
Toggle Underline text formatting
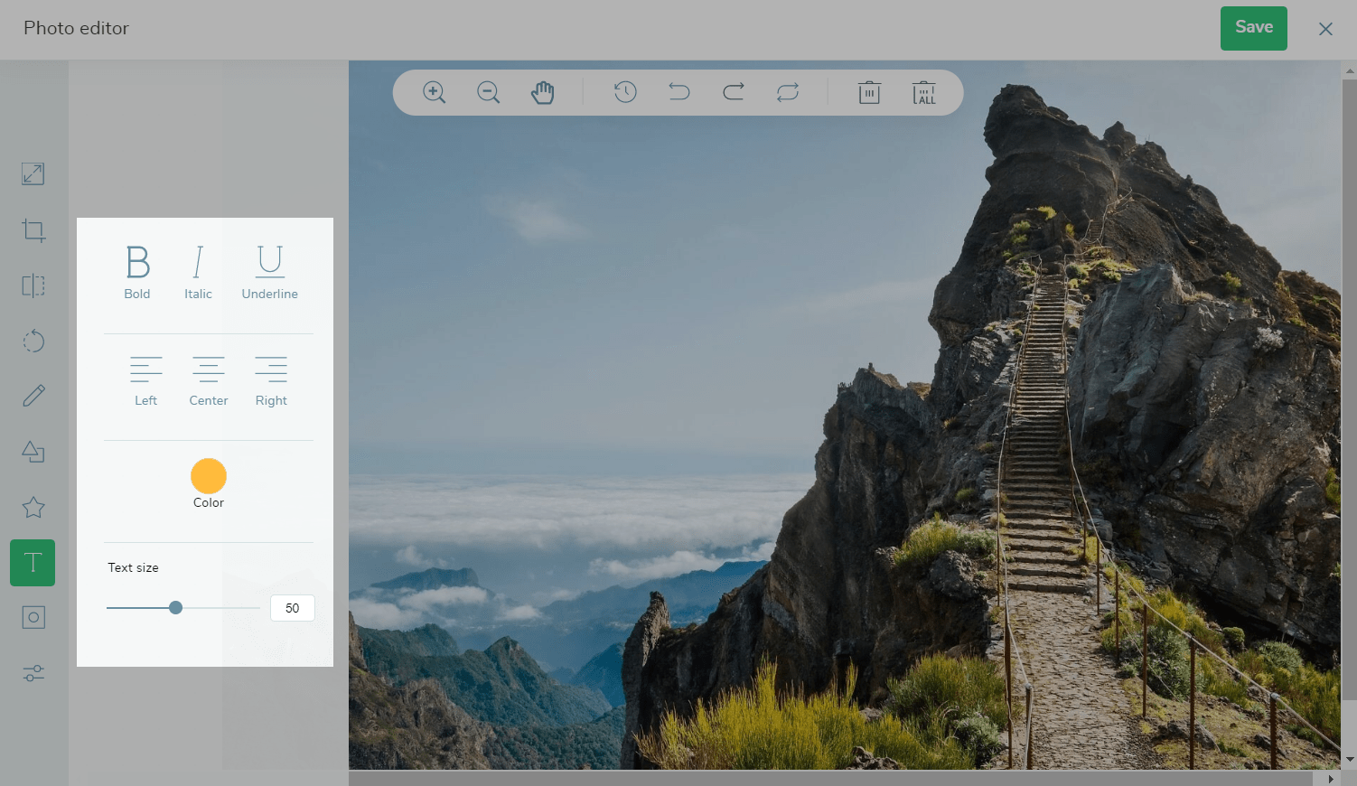269,271
